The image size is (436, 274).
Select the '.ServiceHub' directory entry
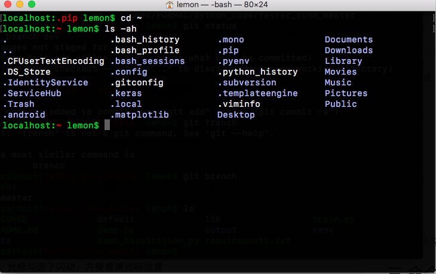[x=32, y=93]
